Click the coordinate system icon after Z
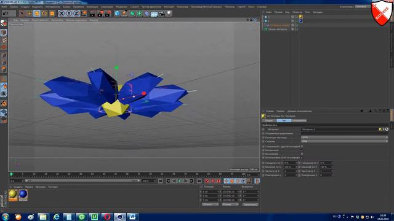394x221 pixels. [84, 14]
